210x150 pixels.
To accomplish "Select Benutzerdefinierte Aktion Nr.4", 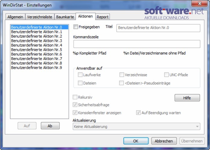I will [39, 45].
